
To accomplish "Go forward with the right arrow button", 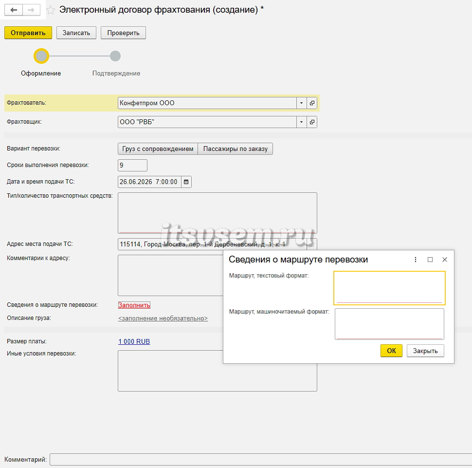I will click(31, 10).
